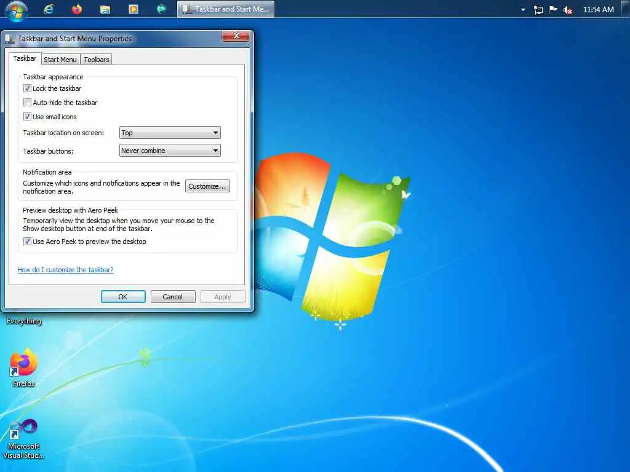Open How do I customize the taskbar link
Viewport: 630px width, 472px height.
point(65,270)
